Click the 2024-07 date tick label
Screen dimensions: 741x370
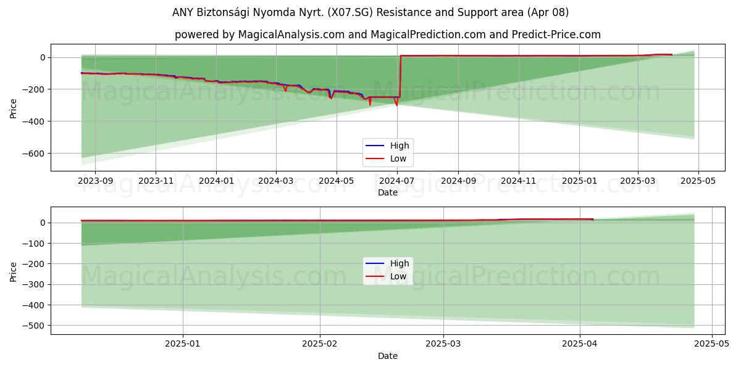396,182
